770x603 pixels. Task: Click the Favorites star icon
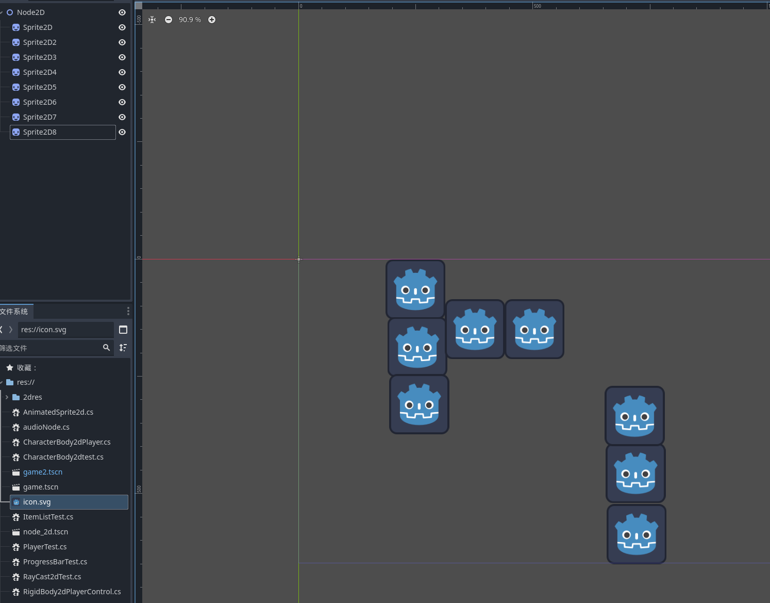point(10,368)
